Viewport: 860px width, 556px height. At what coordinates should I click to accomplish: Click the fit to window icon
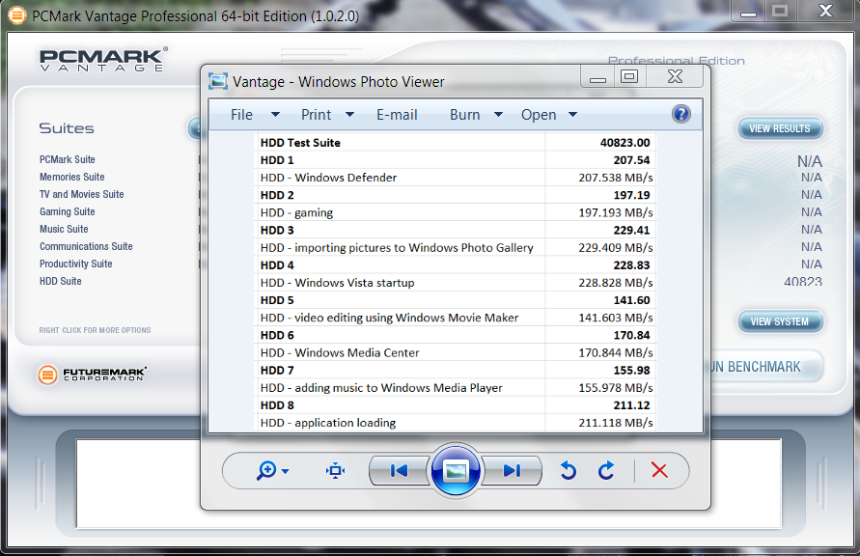pyautogui.click(x=335, y=470)
